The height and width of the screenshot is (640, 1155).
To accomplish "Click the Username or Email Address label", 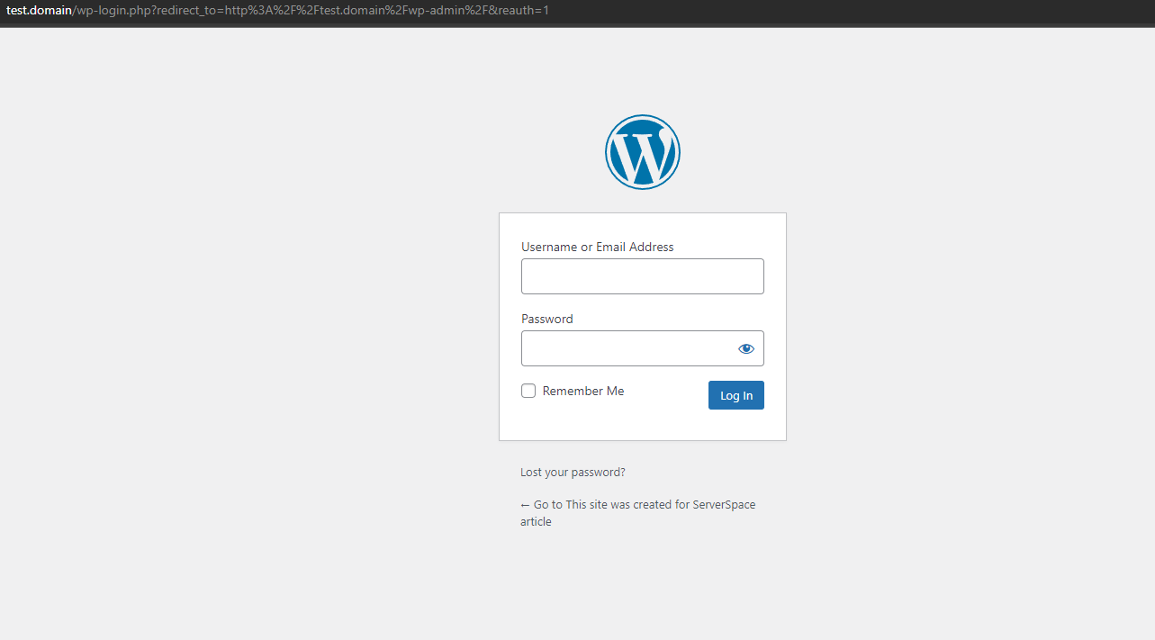I will click(x=598, y=247).
